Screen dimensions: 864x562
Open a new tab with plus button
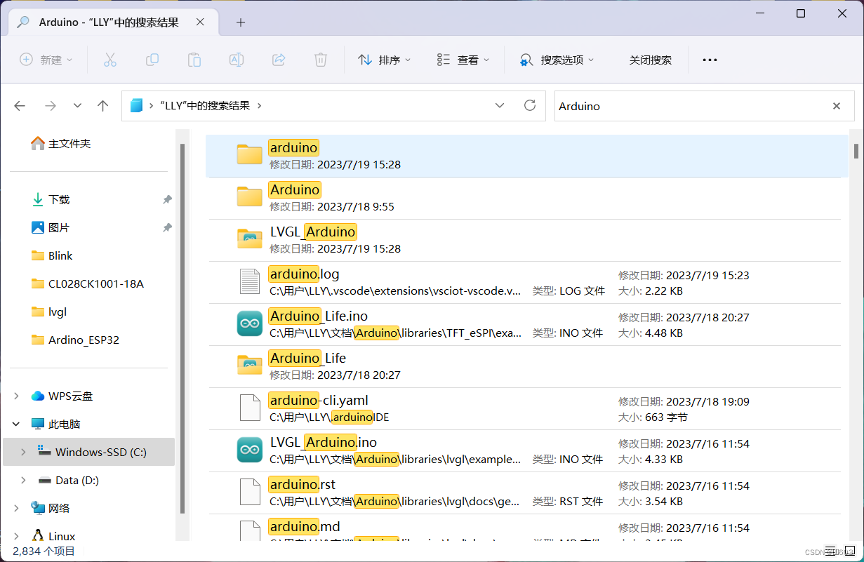(241, 22)
